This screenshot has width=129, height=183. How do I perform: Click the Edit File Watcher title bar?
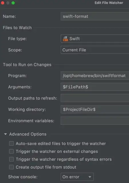tap(109, 3)
